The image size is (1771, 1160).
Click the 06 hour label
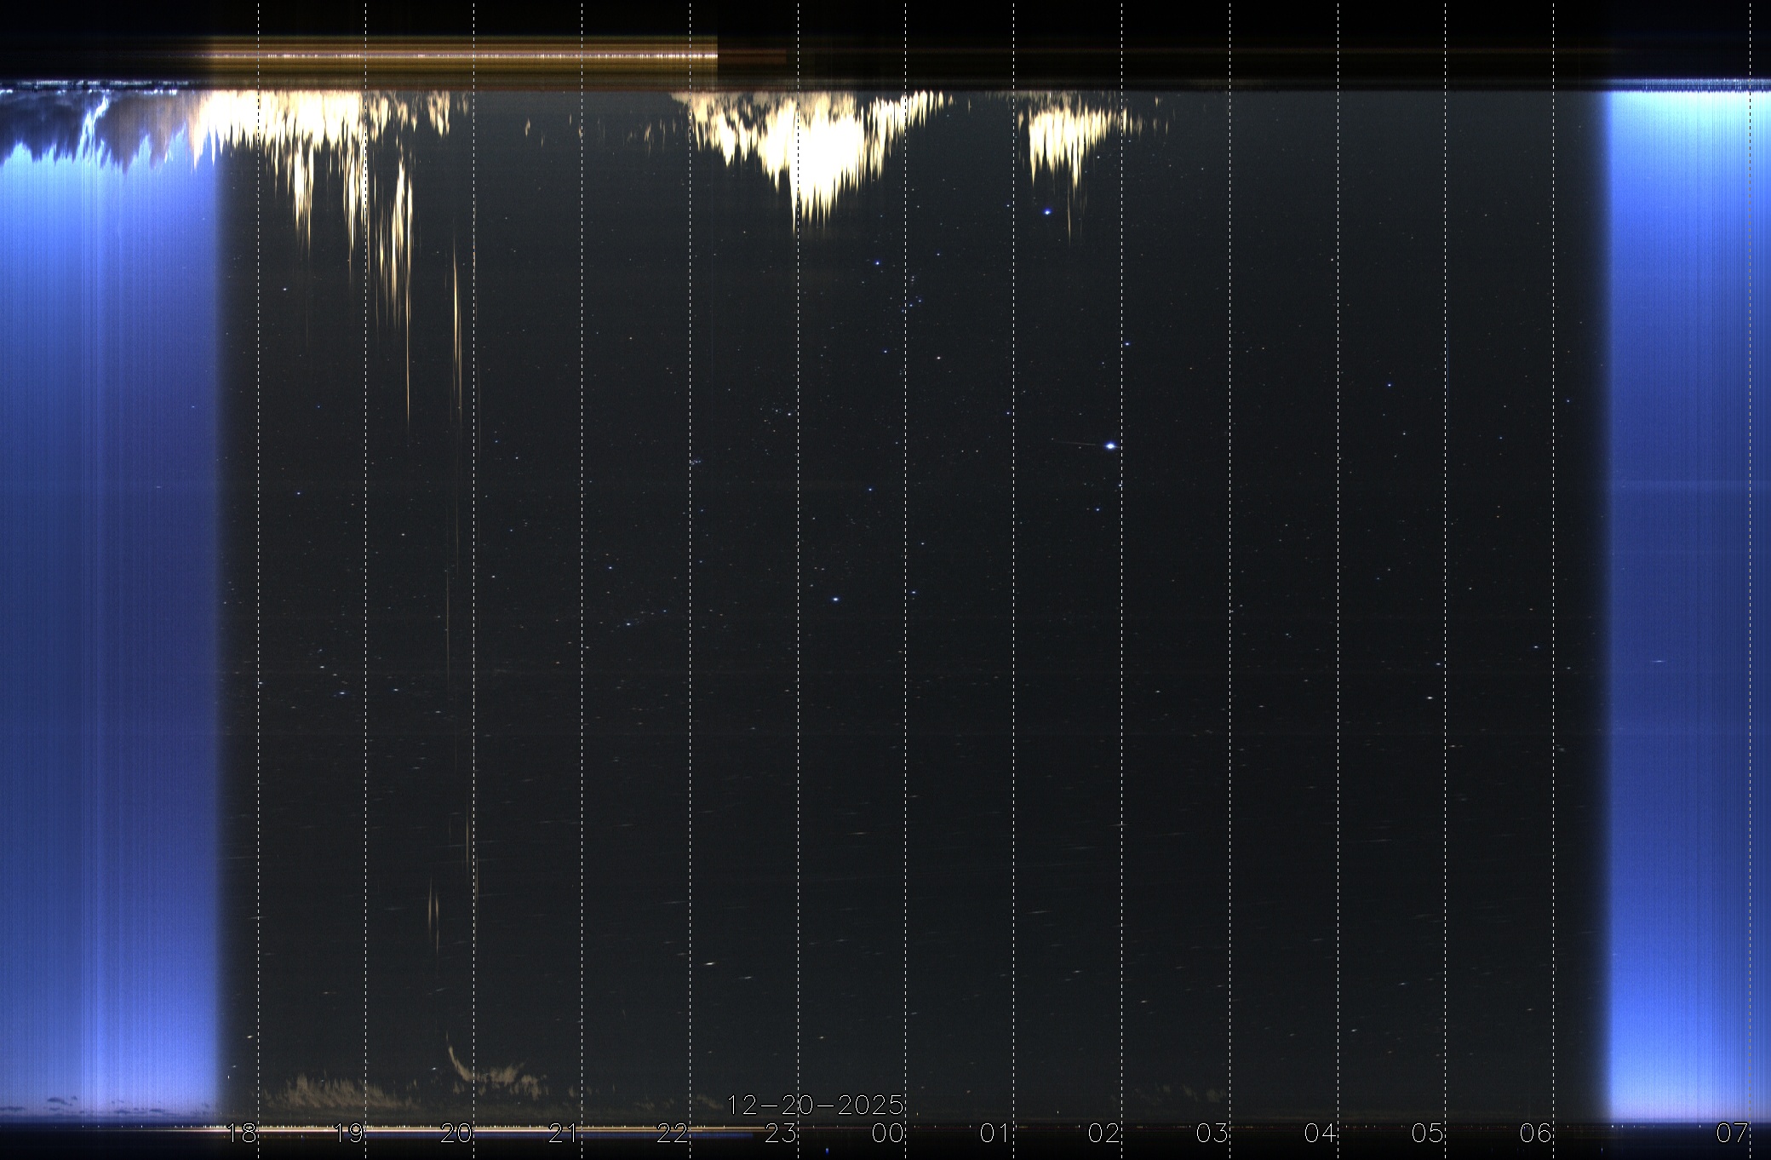[1536, 1133]
